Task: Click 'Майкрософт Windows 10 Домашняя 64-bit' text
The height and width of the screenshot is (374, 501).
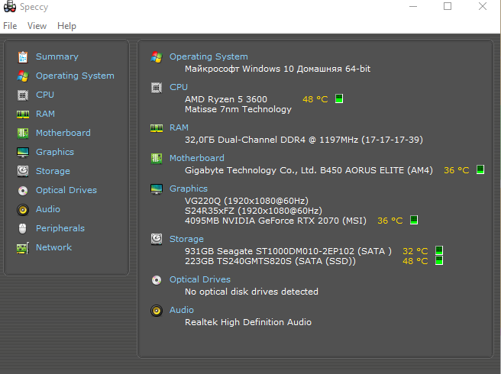Action: tap(278, 69)
